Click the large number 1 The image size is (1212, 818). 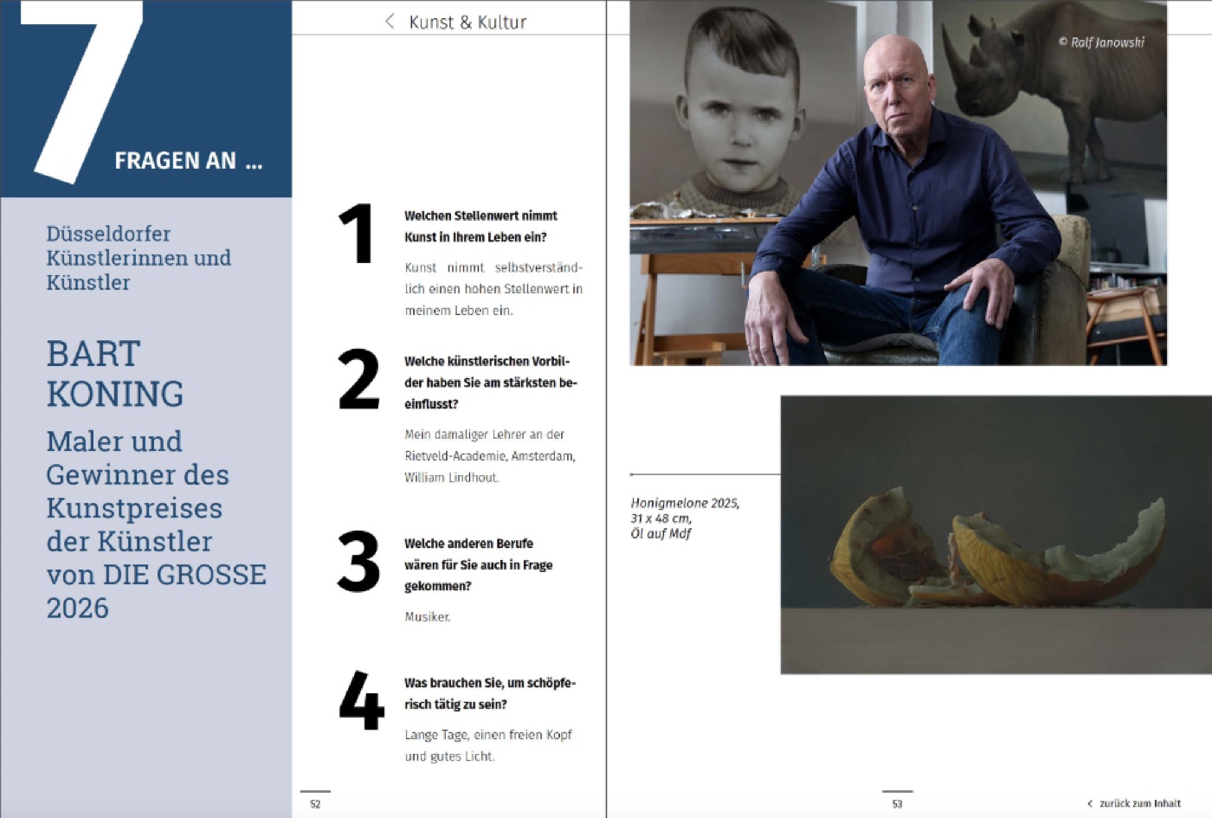[x=356, y=233]
